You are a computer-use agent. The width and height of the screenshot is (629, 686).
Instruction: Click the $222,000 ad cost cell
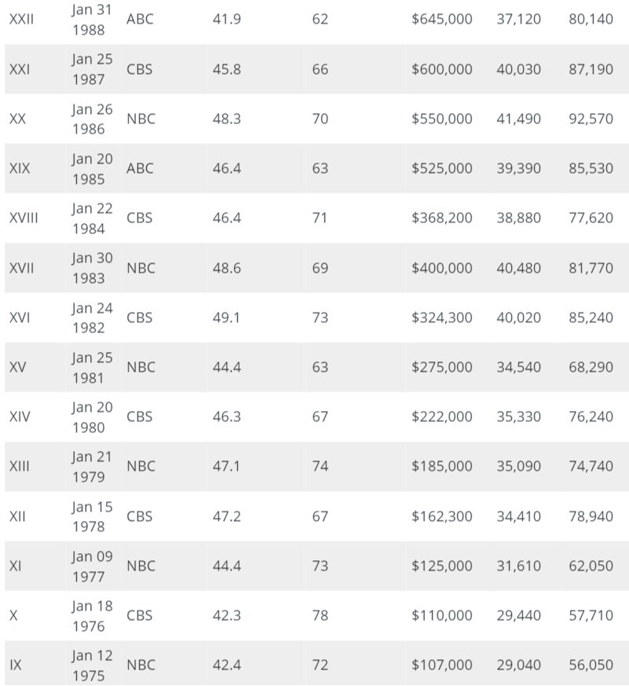(x=441, y=416)
